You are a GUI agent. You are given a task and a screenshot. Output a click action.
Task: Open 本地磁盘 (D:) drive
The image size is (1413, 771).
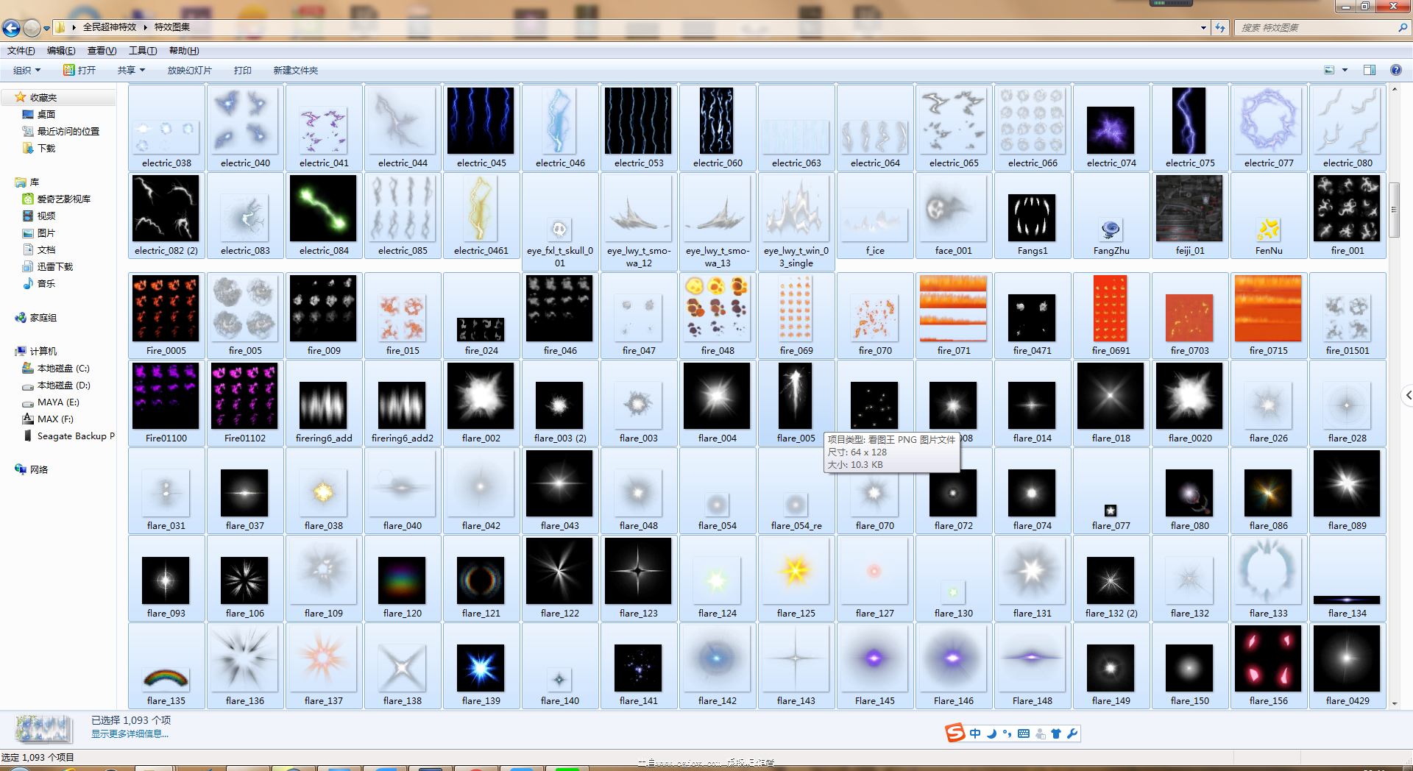tap(63, 385)
